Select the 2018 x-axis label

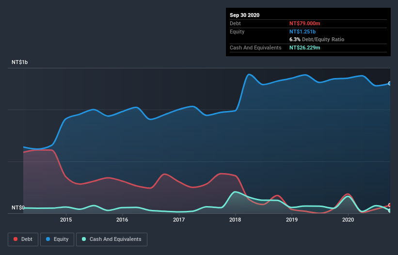(x=235, y=220)
